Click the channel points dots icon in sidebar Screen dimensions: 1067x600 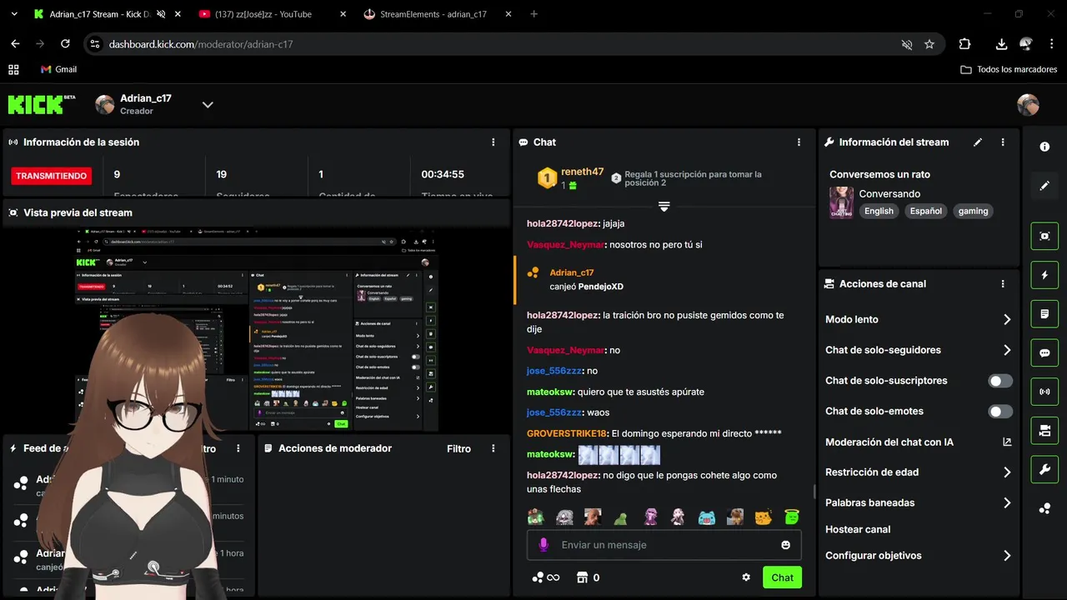pyautogui.click(x=1044, y=508)
